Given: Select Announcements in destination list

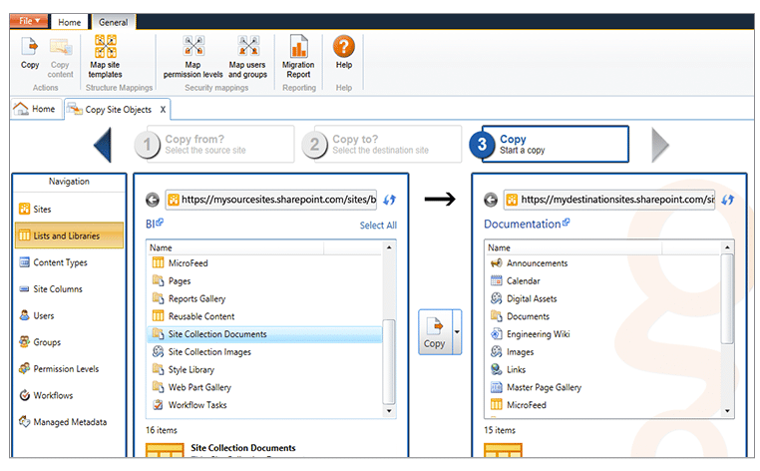Looking at the screenshot, I should (x=603, y=262).
